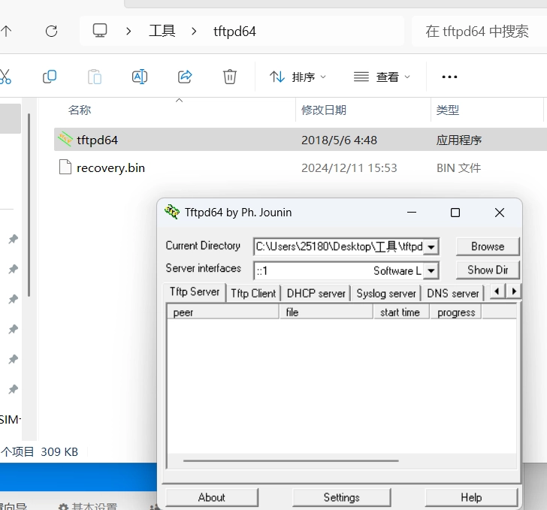Click the Current Directory path field
The width and height of the screenshot is (547, 510).
tap(339, 247)
